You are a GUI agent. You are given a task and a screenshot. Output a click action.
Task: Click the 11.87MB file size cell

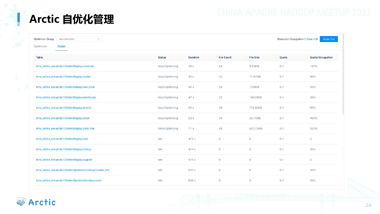coord(255,77)
